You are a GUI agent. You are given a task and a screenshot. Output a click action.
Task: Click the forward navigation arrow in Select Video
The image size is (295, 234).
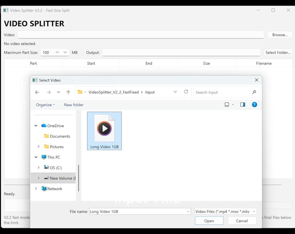49,92
